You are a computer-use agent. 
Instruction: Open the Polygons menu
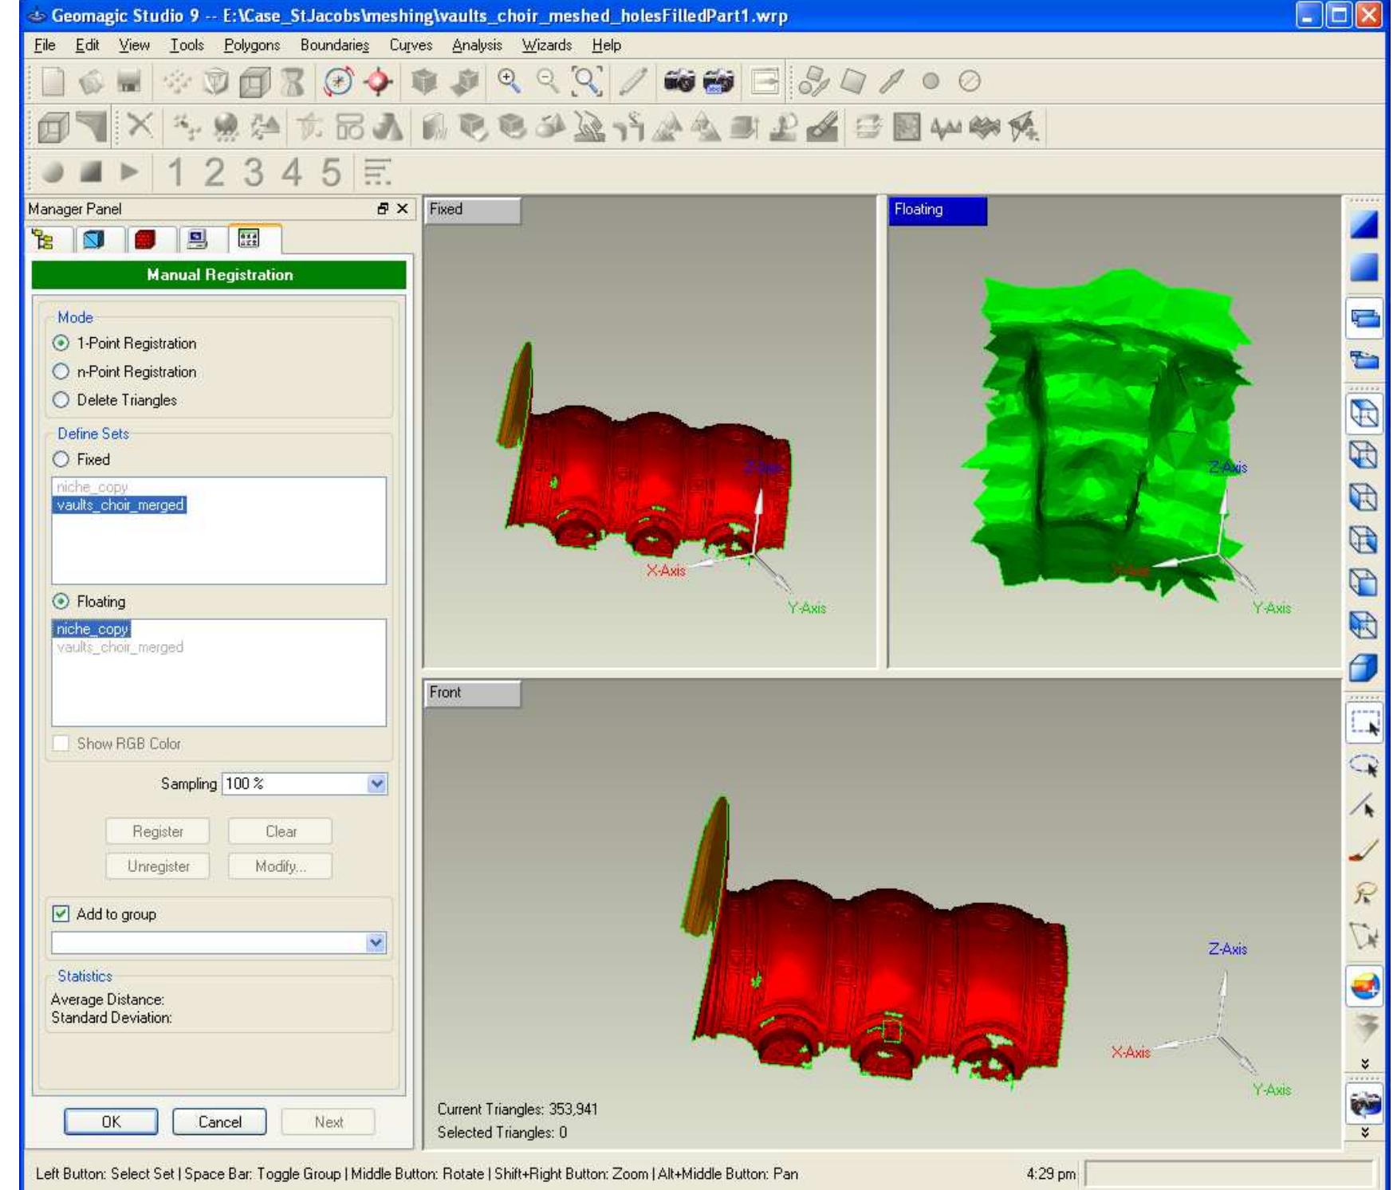pos(252,45)
